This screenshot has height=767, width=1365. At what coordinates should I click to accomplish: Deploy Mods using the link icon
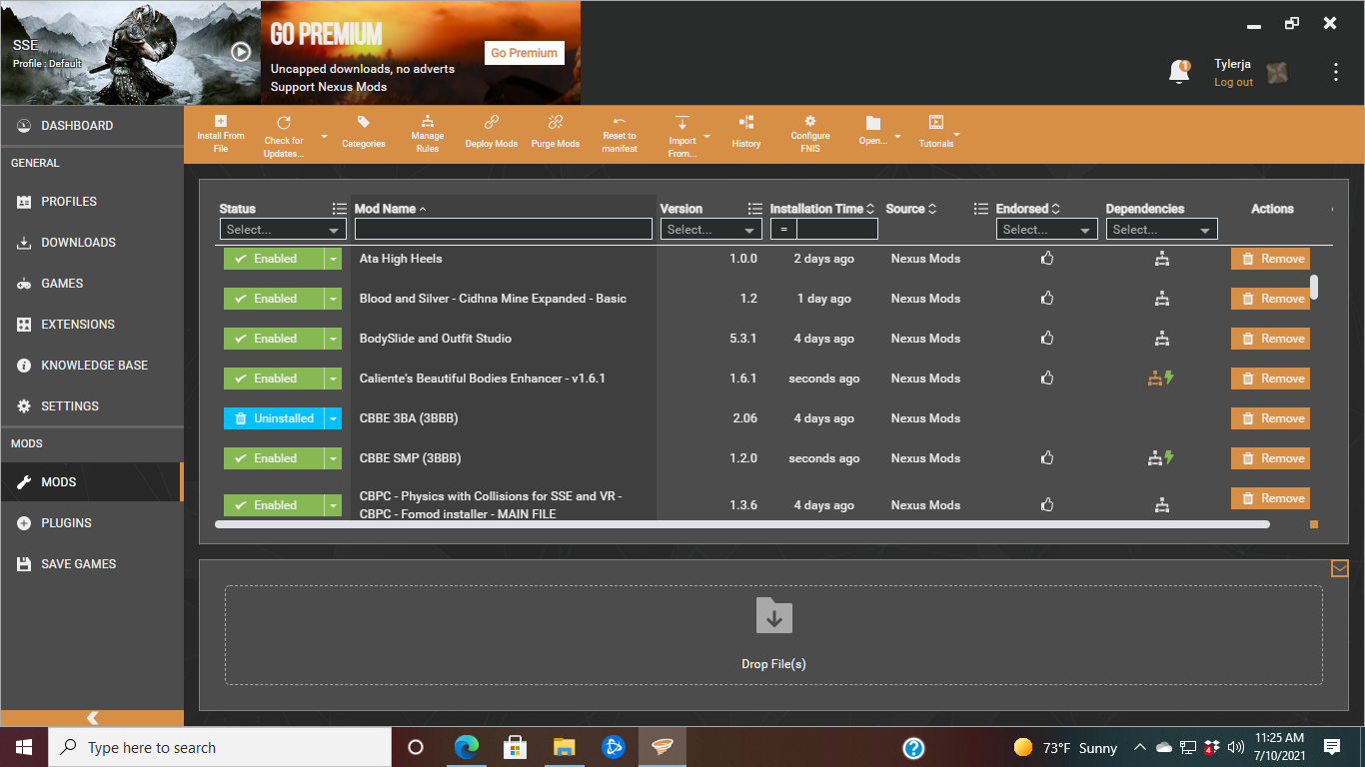tap(492, 122)
